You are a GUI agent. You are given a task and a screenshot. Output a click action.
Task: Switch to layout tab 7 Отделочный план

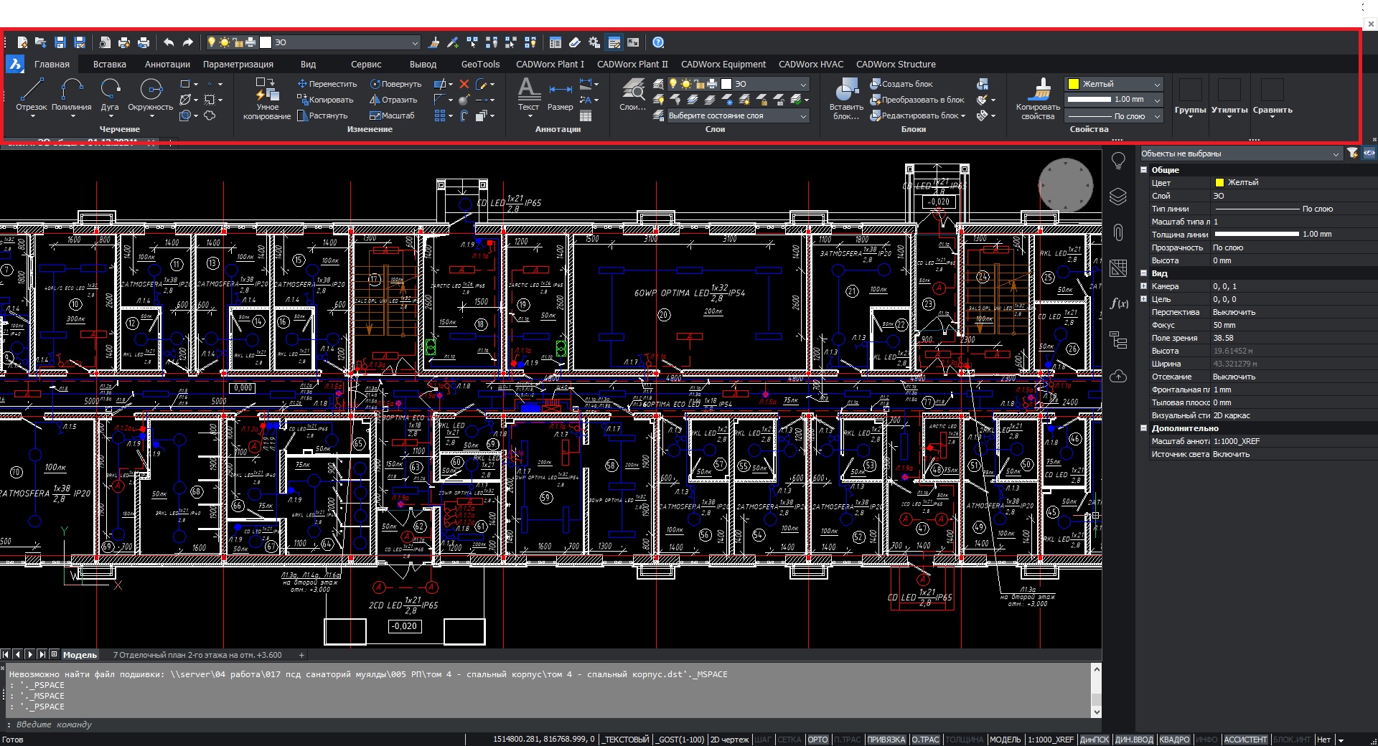[197, 655]
